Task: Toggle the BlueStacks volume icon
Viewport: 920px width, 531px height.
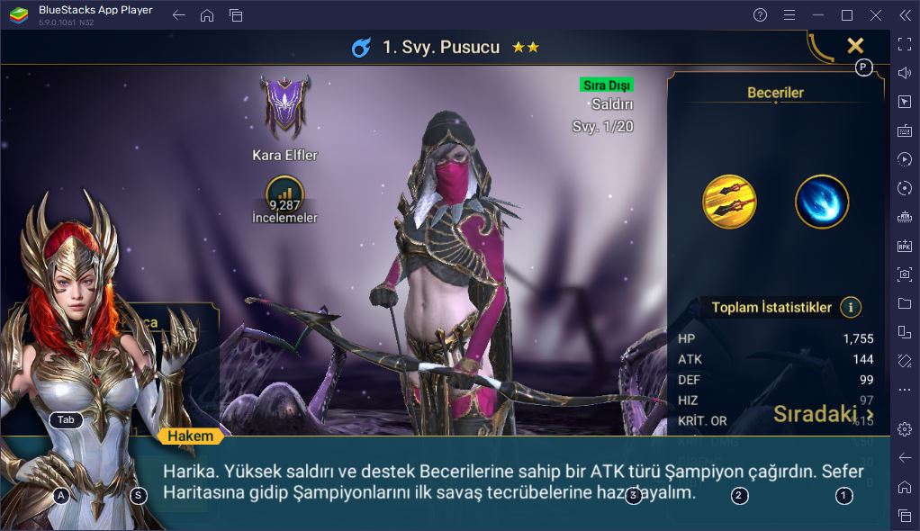Action: click(x=905, y=73)
